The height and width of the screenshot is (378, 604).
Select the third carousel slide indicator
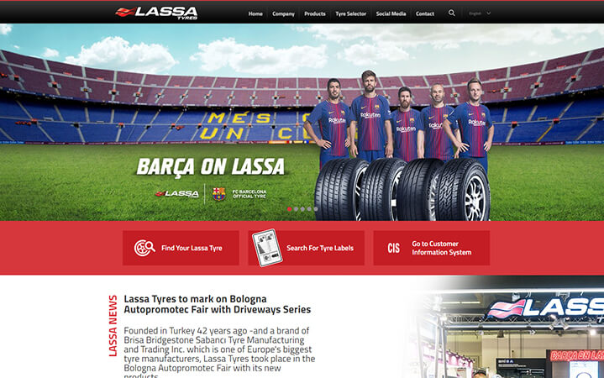tap(302, 209)
